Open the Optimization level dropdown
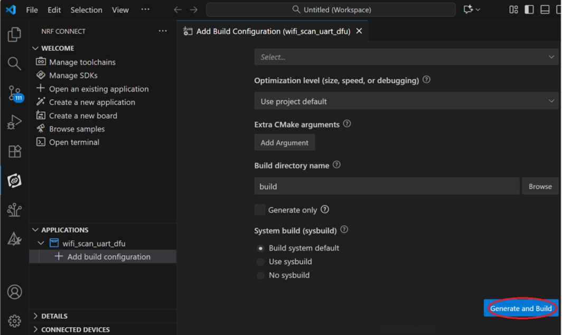 pos(406,101)
